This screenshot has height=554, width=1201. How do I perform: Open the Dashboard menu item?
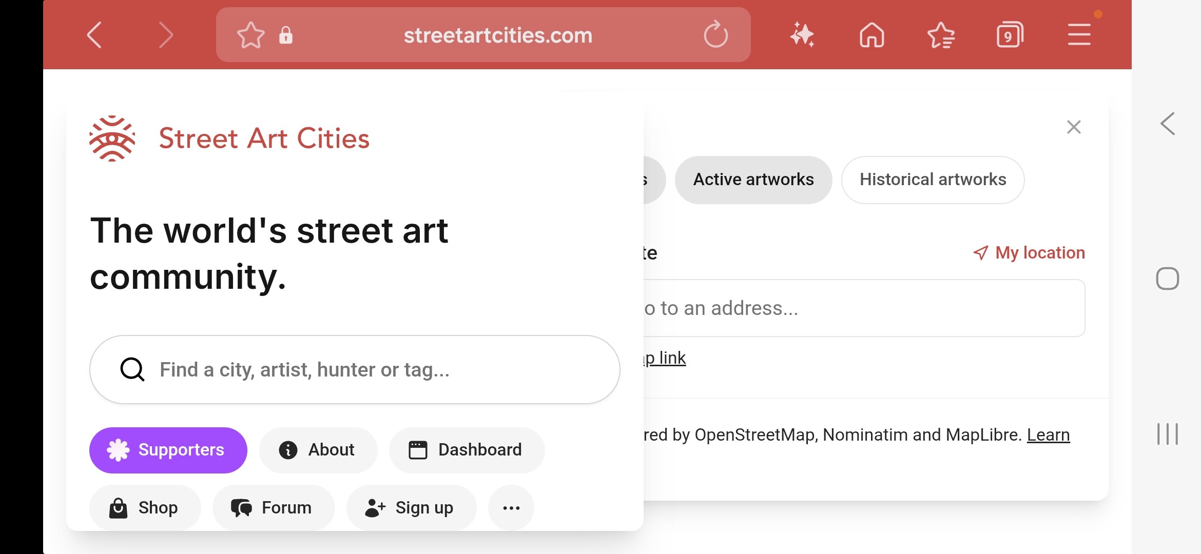[x=466, y=450]
